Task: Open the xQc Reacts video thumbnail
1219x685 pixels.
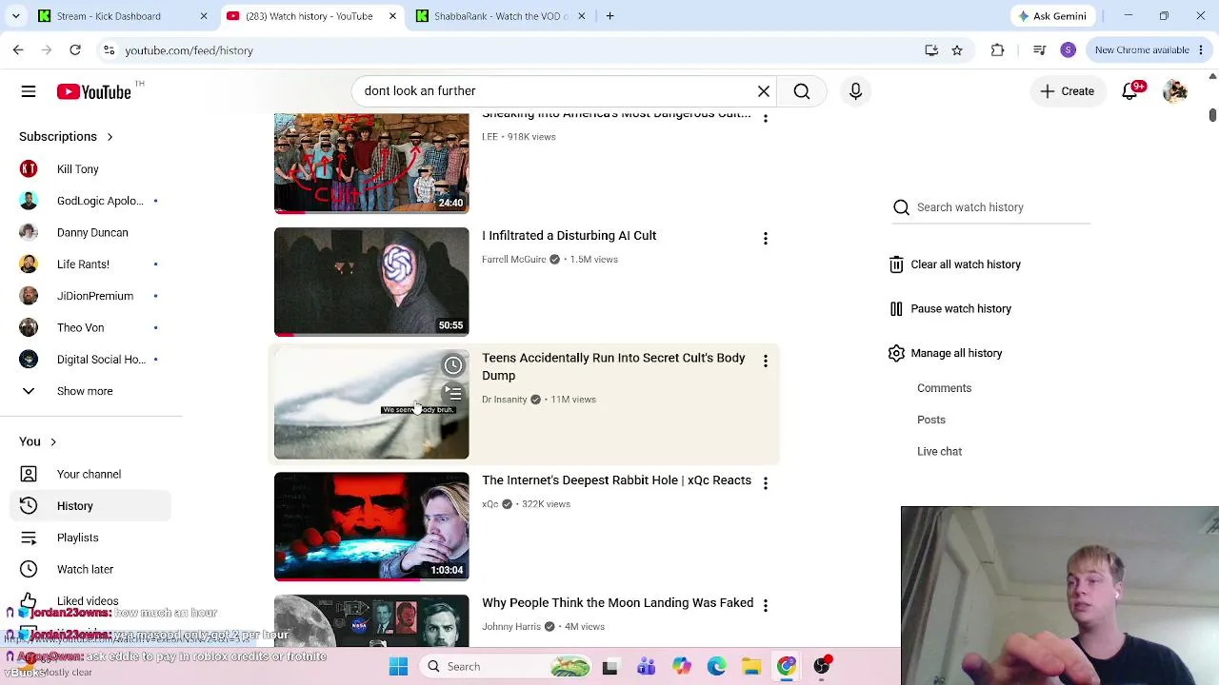Action: coord(371,527)
